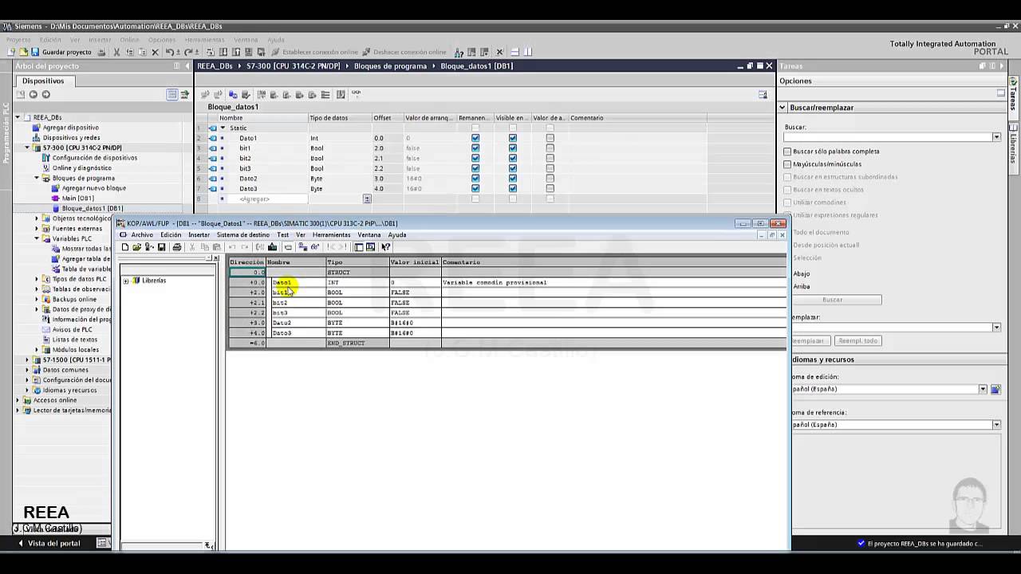Image resolution: width=1021 pixels, height=574 pixels.
Task: Open the Idioma de referencia dropdown
Action: pyautogui.click(x=996, y=425)
